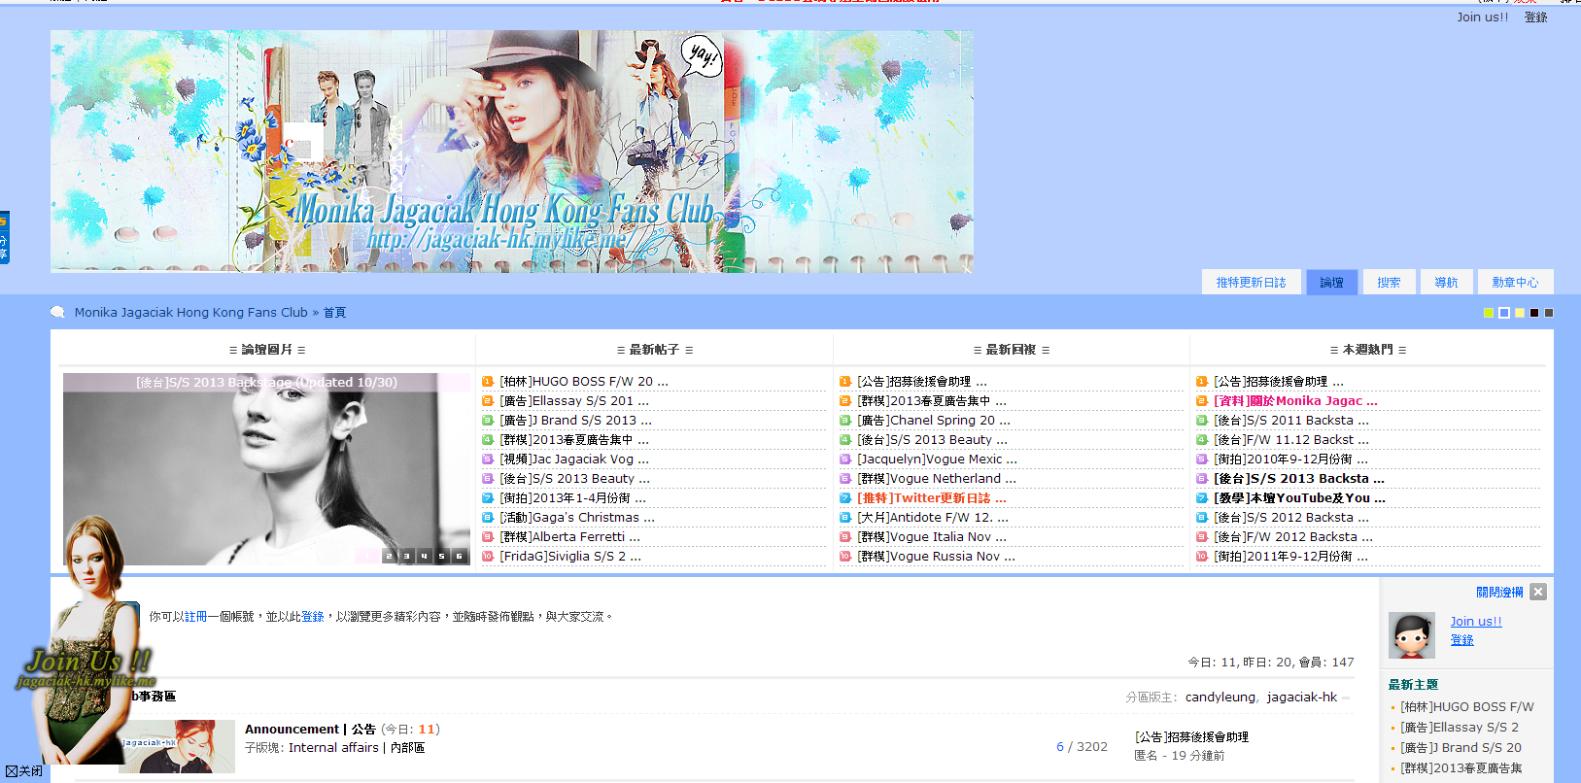Open the 推特更新日誌 navigation tab
This screenshot has width=1581, height=783.
pos(1251,282)
